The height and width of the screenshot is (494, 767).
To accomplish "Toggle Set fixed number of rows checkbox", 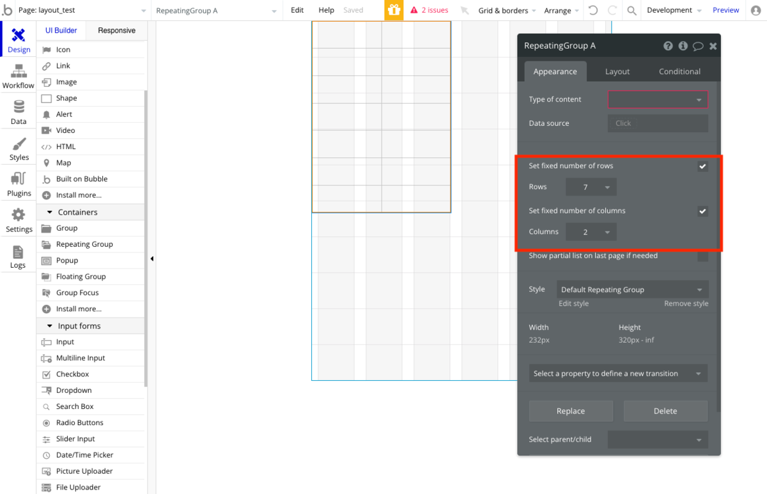I will pos(702,166).
